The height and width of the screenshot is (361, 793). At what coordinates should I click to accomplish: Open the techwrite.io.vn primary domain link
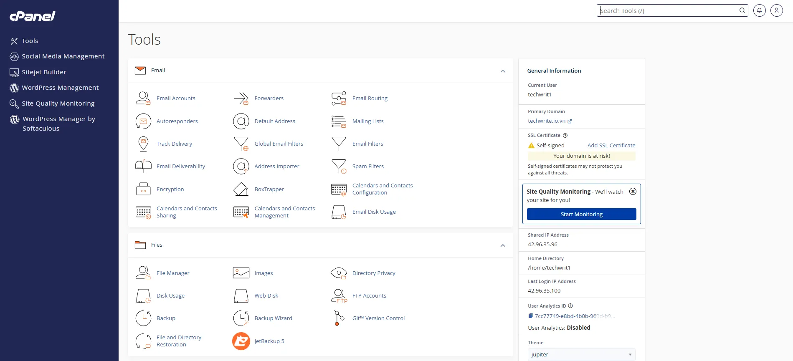click(550, 121)
